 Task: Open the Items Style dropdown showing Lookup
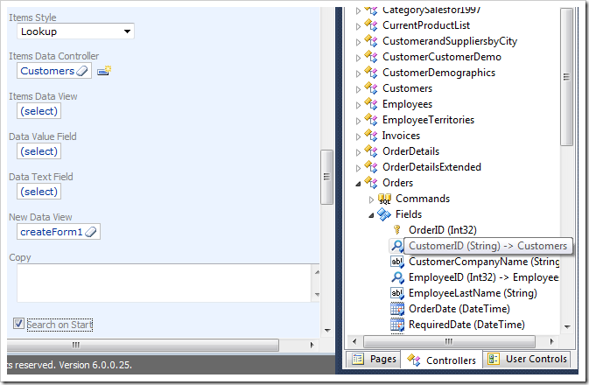tap(75, 31)
